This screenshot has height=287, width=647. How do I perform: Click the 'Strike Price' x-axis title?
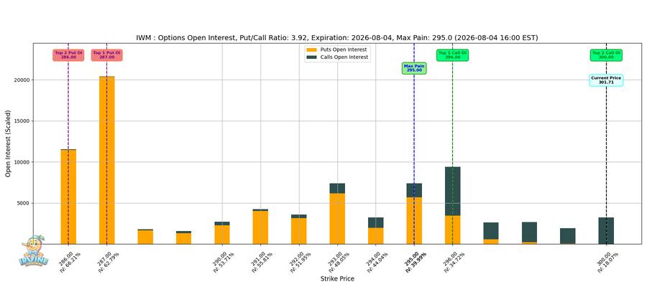(x=337, y=279)
